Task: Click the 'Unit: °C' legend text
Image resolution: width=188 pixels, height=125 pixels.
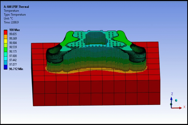Action: point(8,18)
